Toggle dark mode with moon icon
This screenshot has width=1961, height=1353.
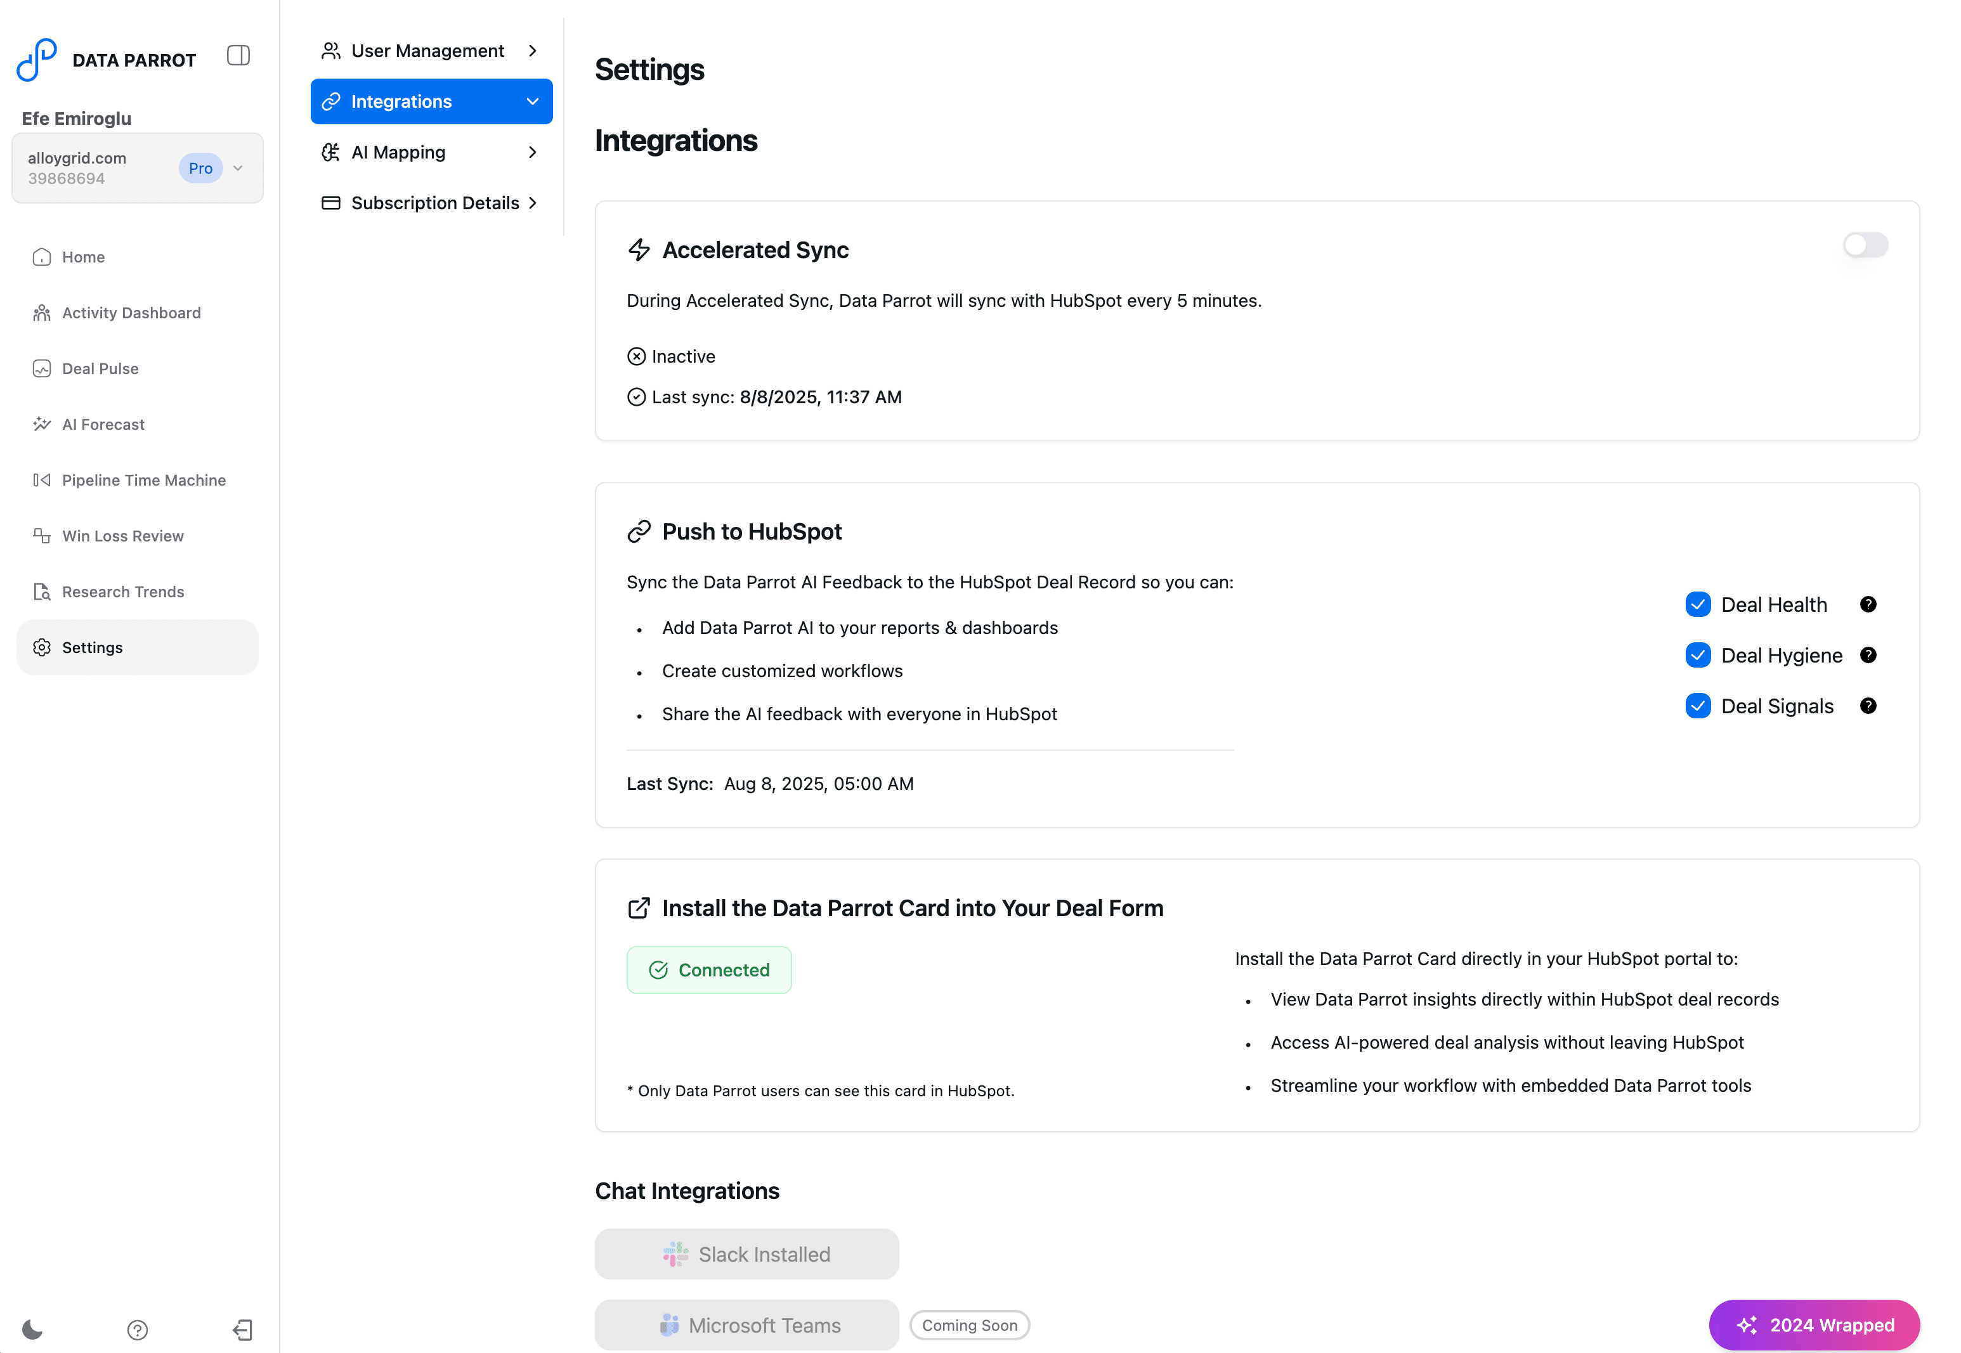coord(32,1330)
